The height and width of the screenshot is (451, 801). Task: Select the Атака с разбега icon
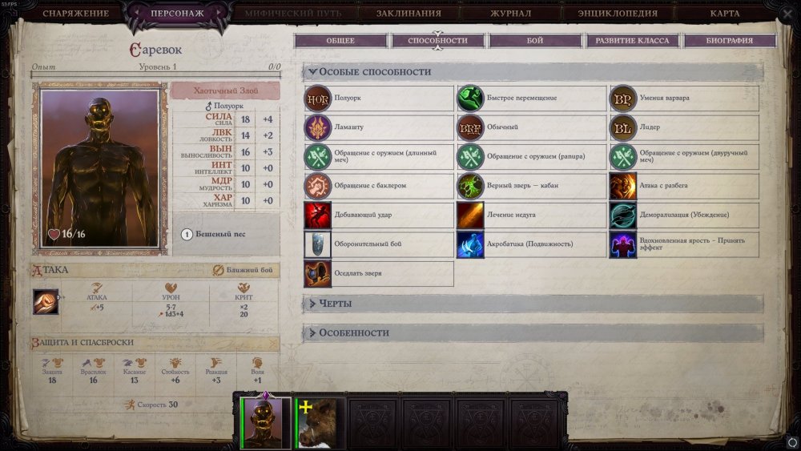(622, 186)
